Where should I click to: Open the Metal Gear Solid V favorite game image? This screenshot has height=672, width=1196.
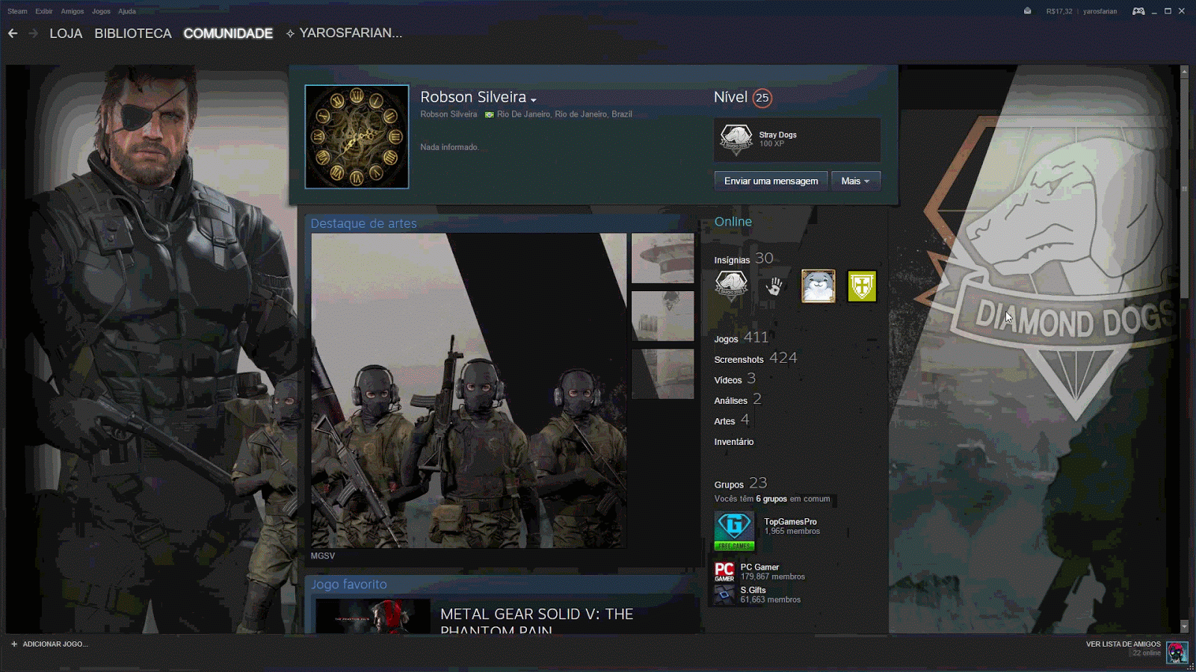point(373,616)
